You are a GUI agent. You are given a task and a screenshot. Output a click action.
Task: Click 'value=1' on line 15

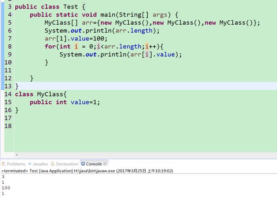[x=84, y=102]
